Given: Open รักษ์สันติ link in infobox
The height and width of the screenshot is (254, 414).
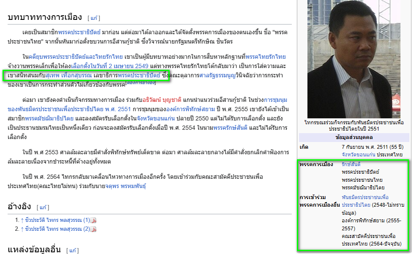Looking at the screenshot, I should click(x=351, y=164).
